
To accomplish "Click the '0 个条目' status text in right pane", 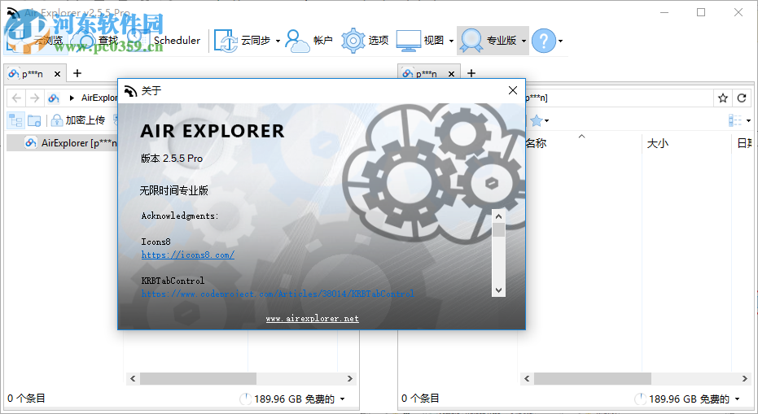I will click(x=420, y=399).
